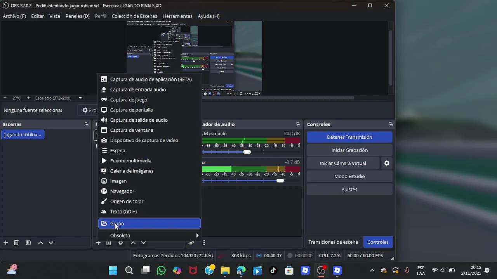Zoom in preview with plus button
497x279 pixels.
tap(28, 98)
